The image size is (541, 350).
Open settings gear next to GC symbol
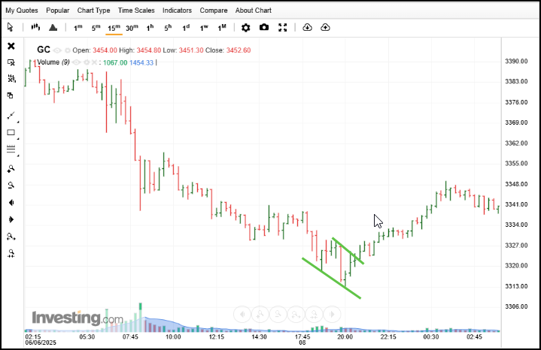[x=68, y=50]
